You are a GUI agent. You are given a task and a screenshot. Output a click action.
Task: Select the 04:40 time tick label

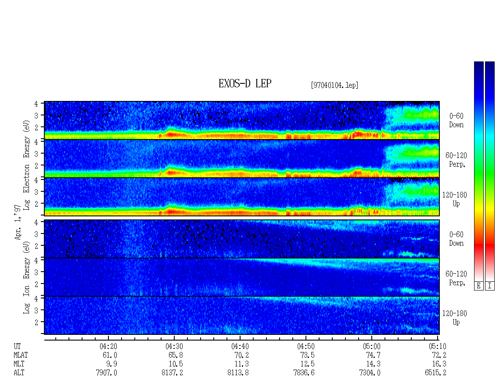[240, 346]
